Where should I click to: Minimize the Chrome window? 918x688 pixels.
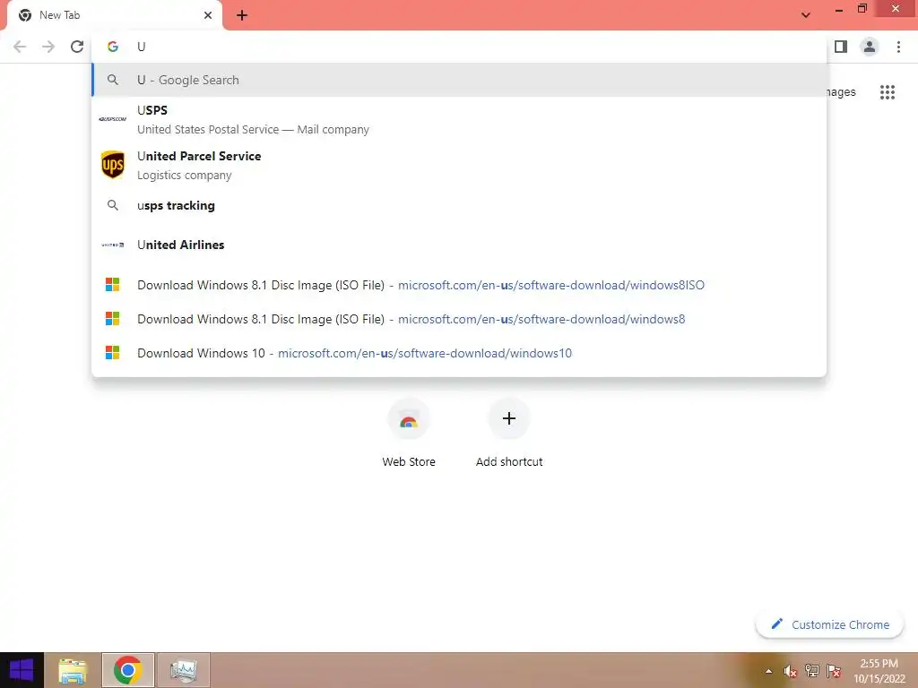(838, 11)
